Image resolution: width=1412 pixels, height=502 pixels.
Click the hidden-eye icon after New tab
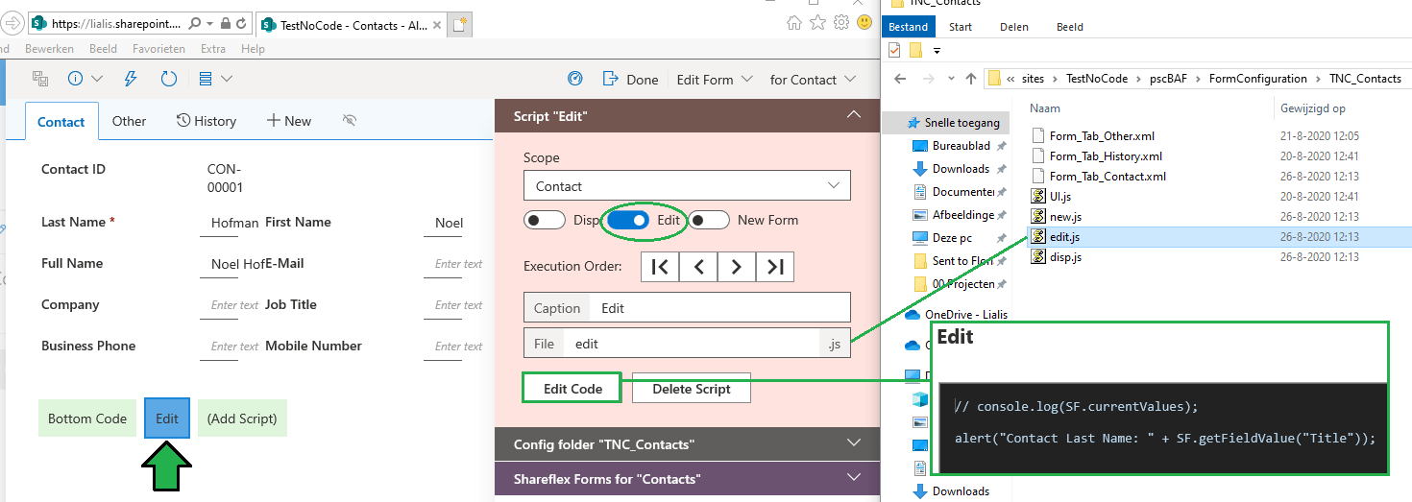(x=349, y=121)
